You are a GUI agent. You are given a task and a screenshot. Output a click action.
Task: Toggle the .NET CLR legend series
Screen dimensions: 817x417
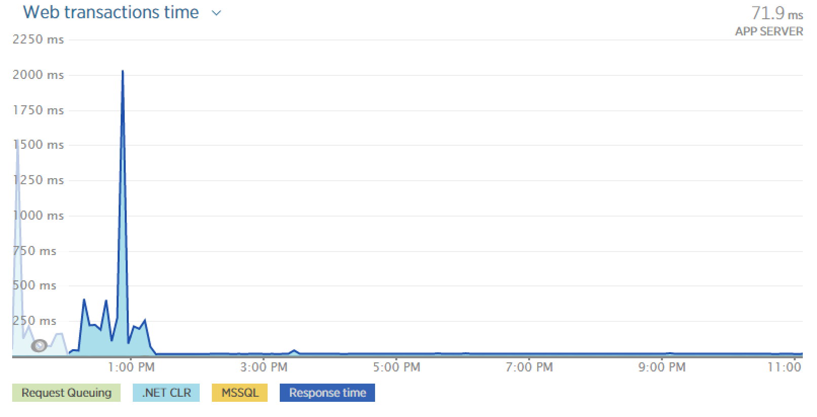[x=166, y=393]
